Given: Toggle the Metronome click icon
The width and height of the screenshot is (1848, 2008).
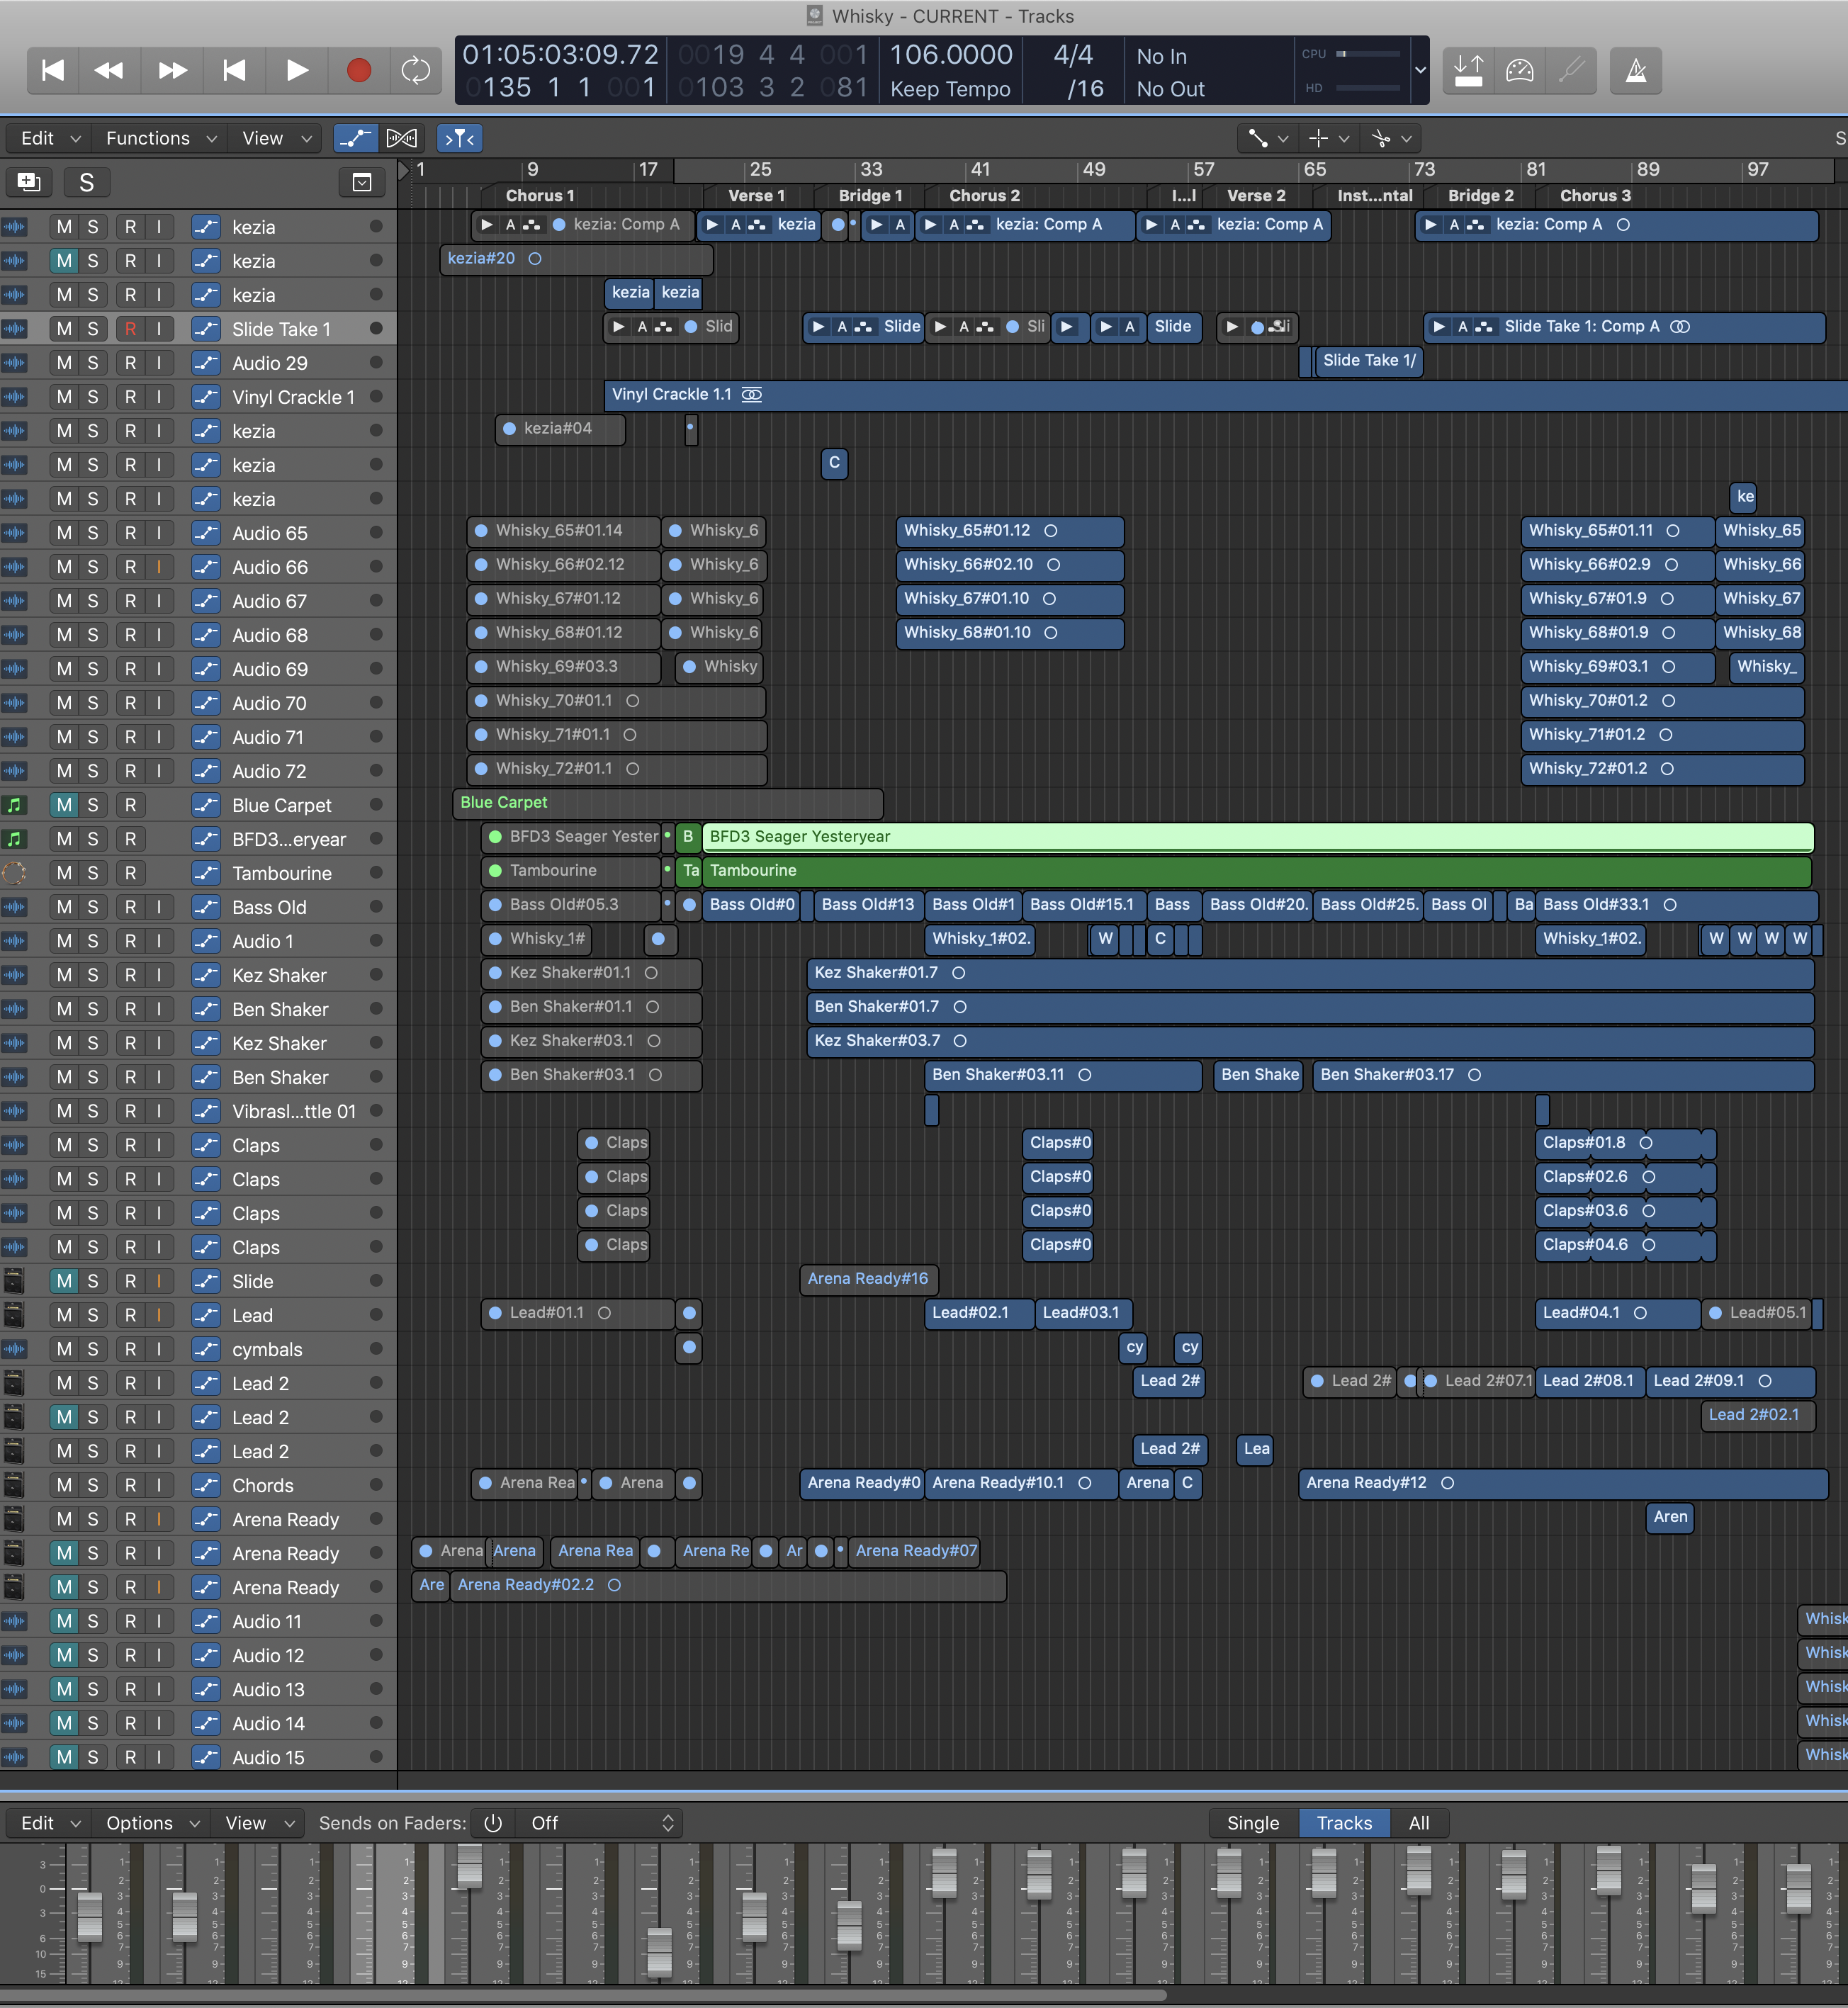Looking at the screenshot, I should 1636,70.
